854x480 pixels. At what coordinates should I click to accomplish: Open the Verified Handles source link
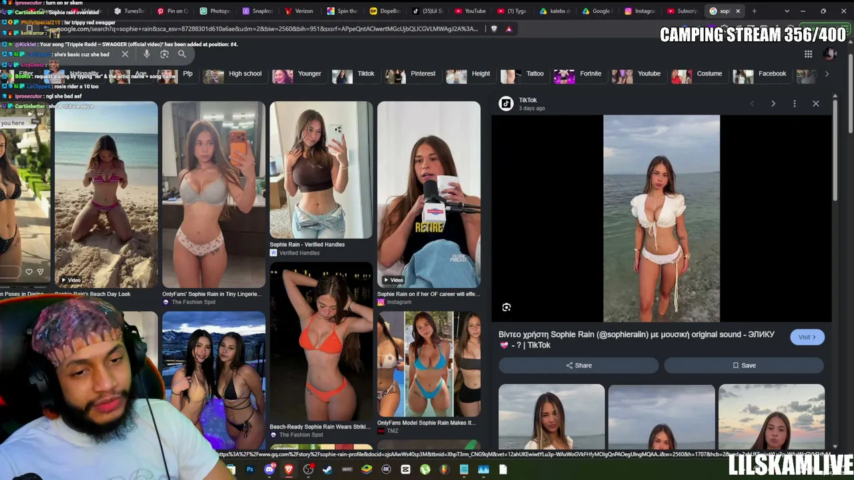click(295, 253)
